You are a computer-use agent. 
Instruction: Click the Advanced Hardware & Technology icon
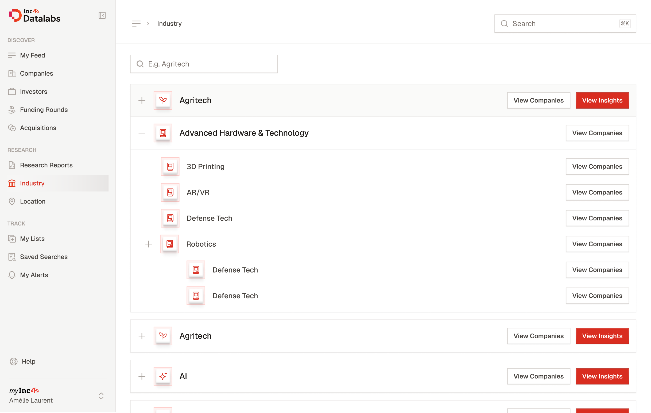click(163, 133)
